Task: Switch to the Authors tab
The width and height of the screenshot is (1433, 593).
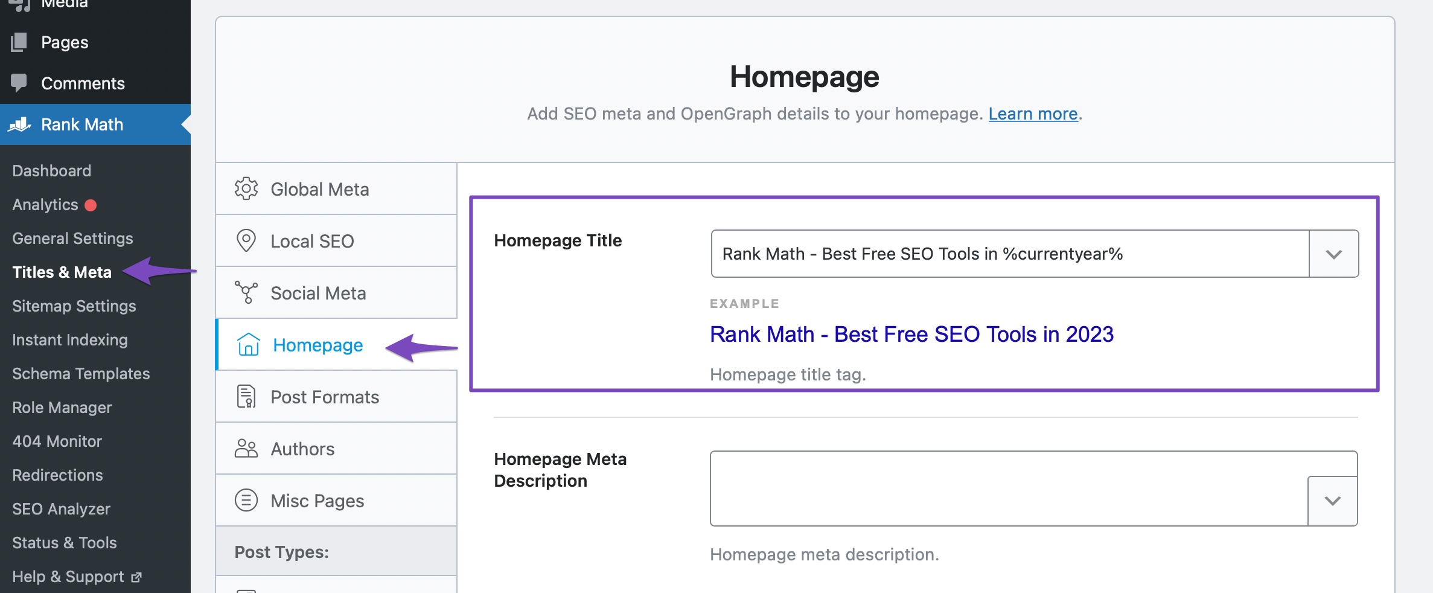Action: (336, 449)
